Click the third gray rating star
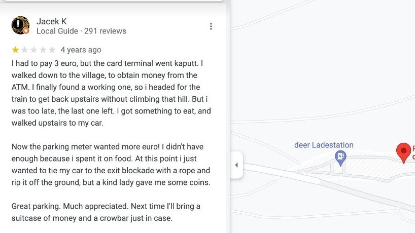This screenshot has height=233, width=415. (x=33, y=50)
